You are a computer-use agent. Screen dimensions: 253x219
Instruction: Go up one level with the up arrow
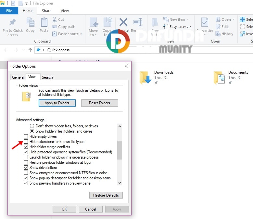tap(30, 50)
